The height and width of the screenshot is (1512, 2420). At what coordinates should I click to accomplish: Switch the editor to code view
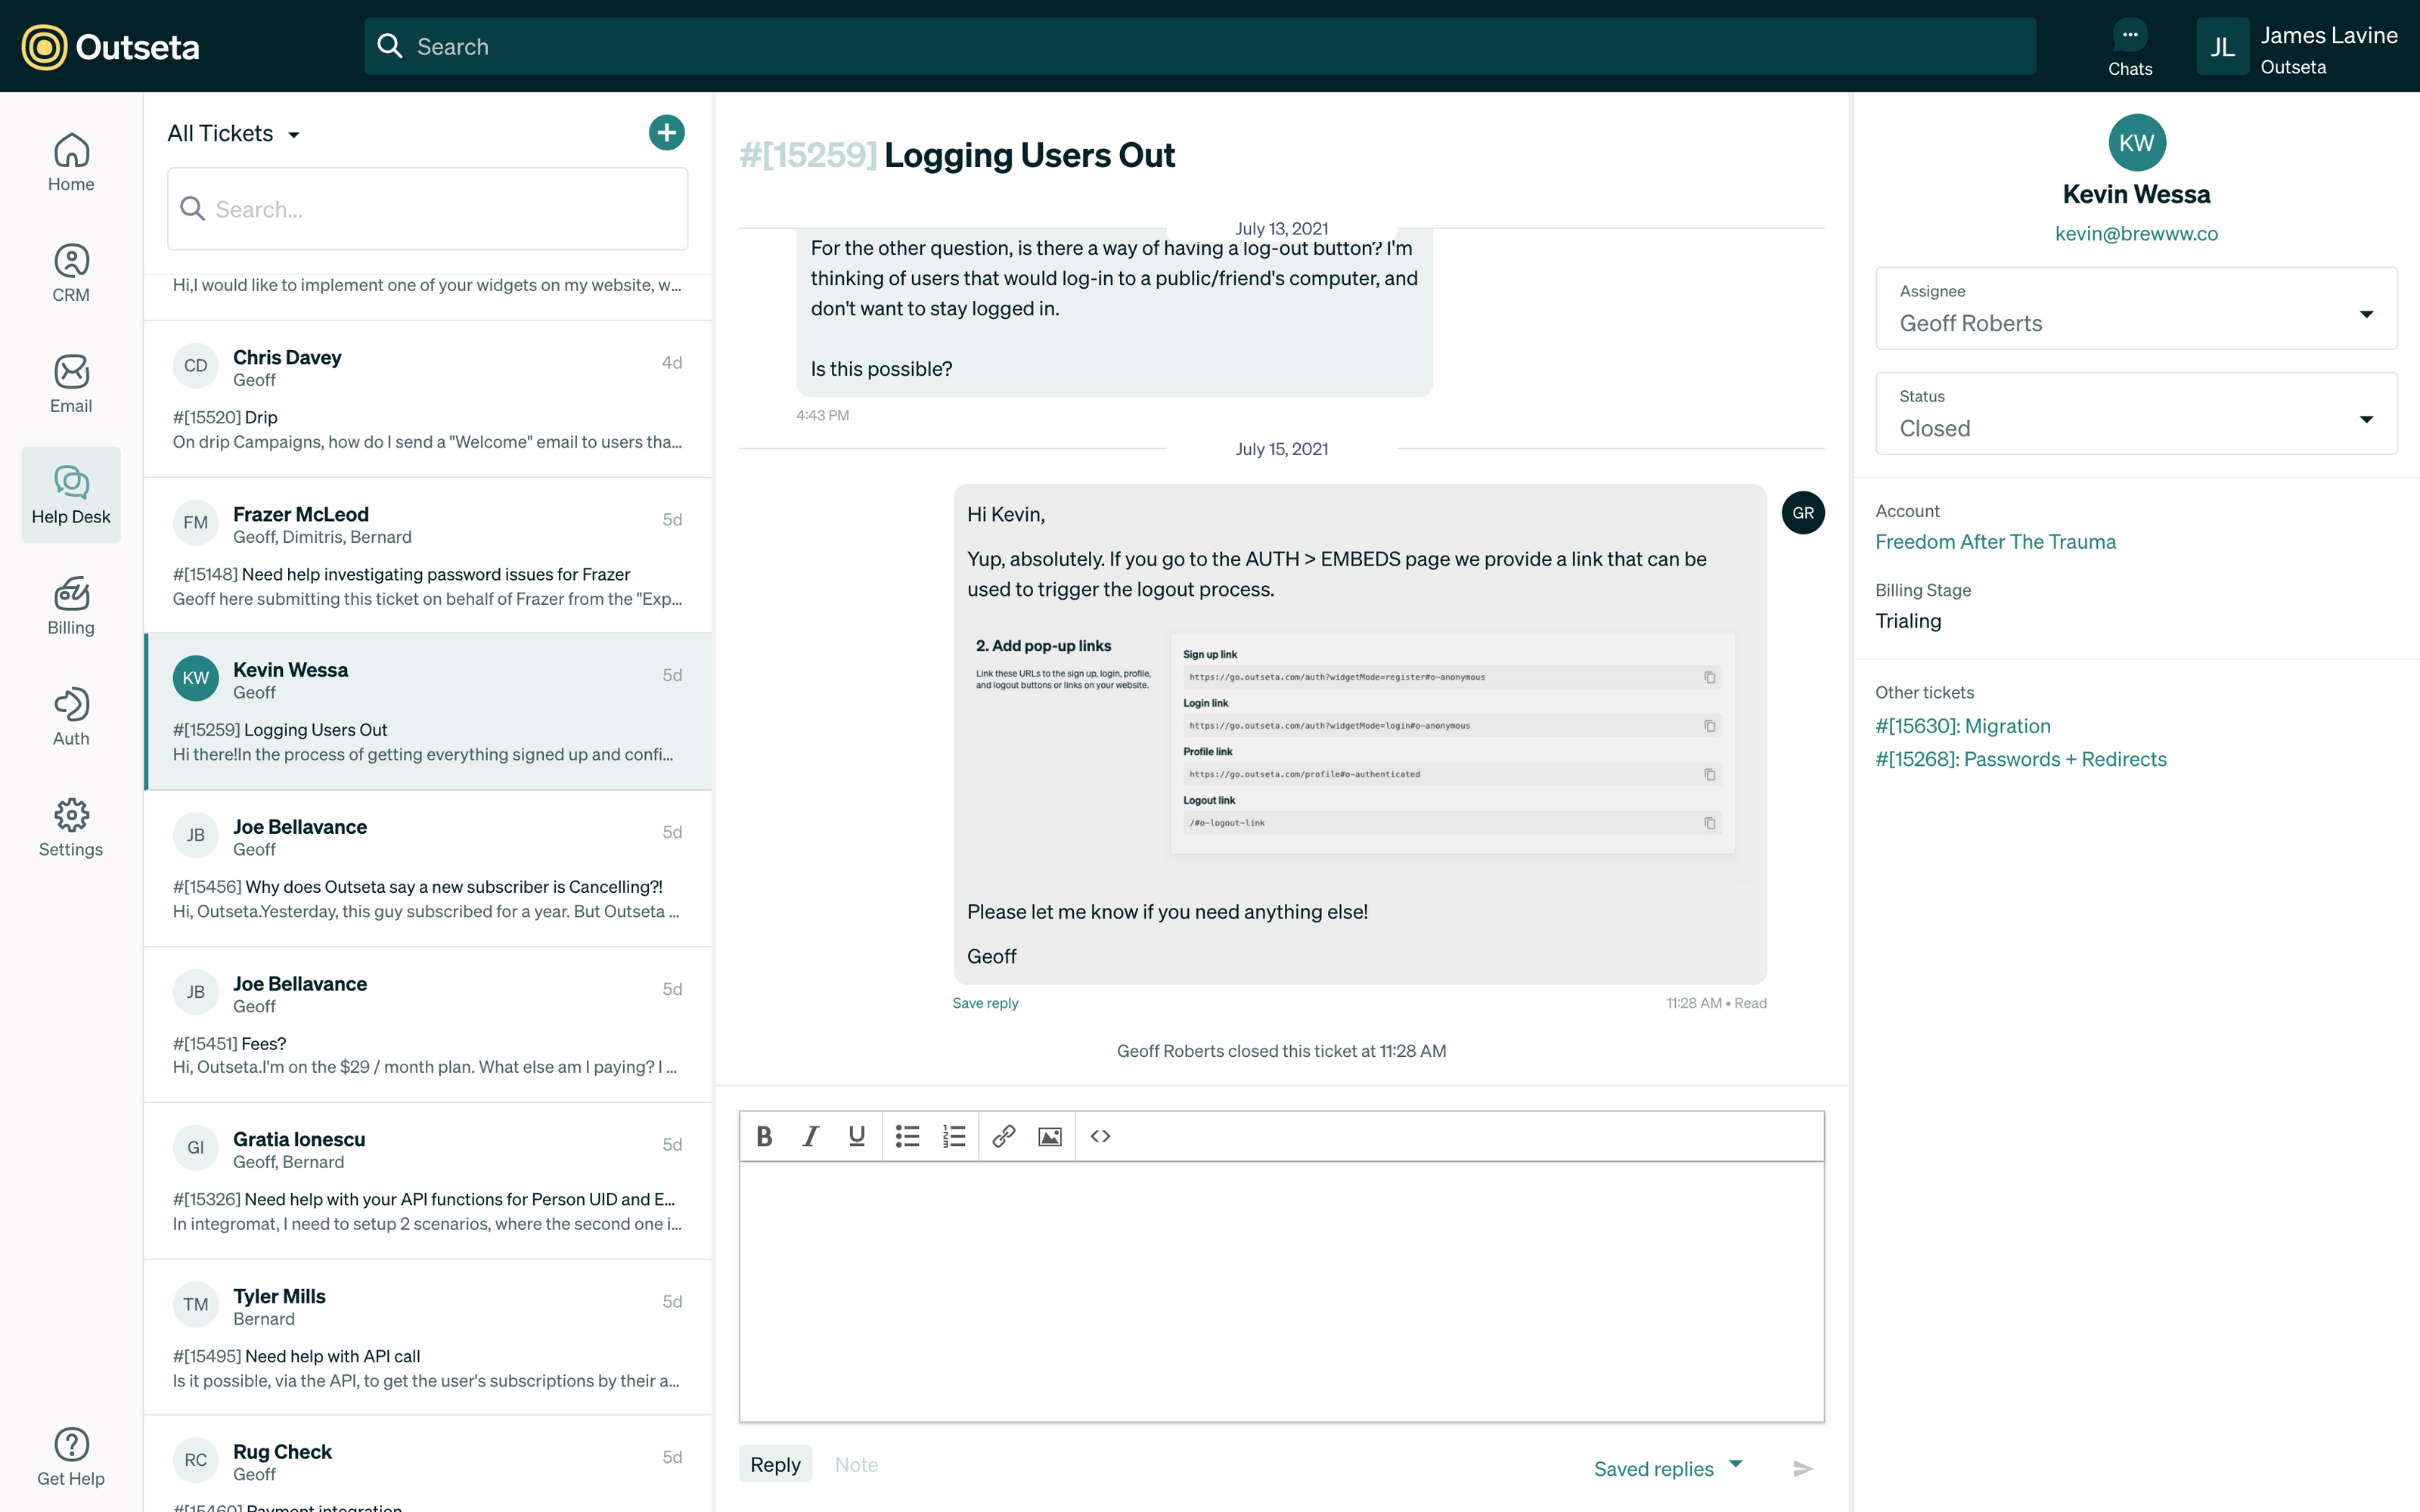coord(1099,1136)
